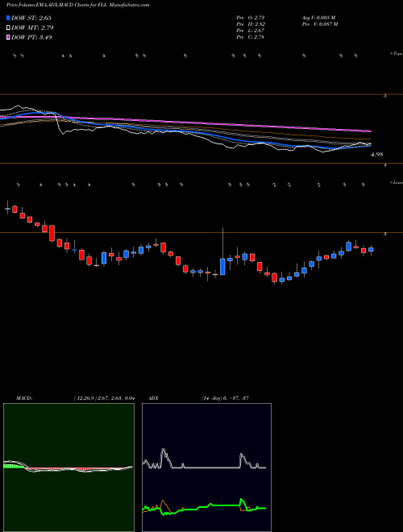This screenshot has height=532, width=403.
Task: Click the Pre O: 2.73 value
Action: (x=251, y=17)
